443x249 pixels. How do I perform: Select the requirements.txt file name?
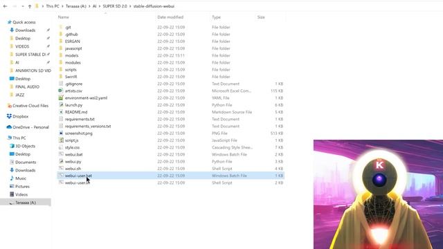click(80, 119)
